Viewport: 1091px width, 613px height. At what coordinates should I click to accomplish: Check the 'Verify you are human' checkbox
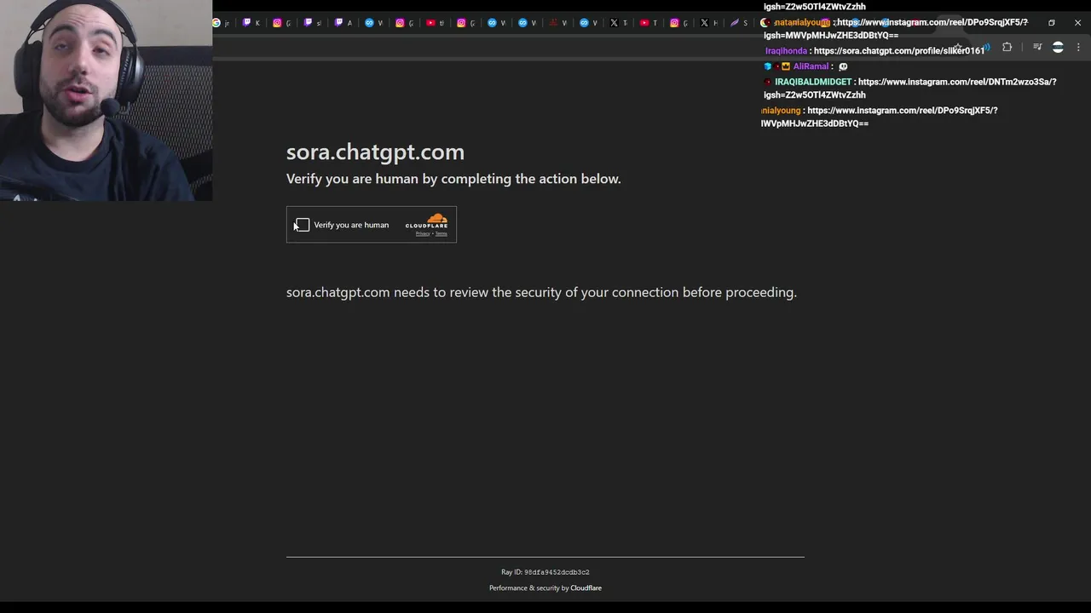click(303, 225)
